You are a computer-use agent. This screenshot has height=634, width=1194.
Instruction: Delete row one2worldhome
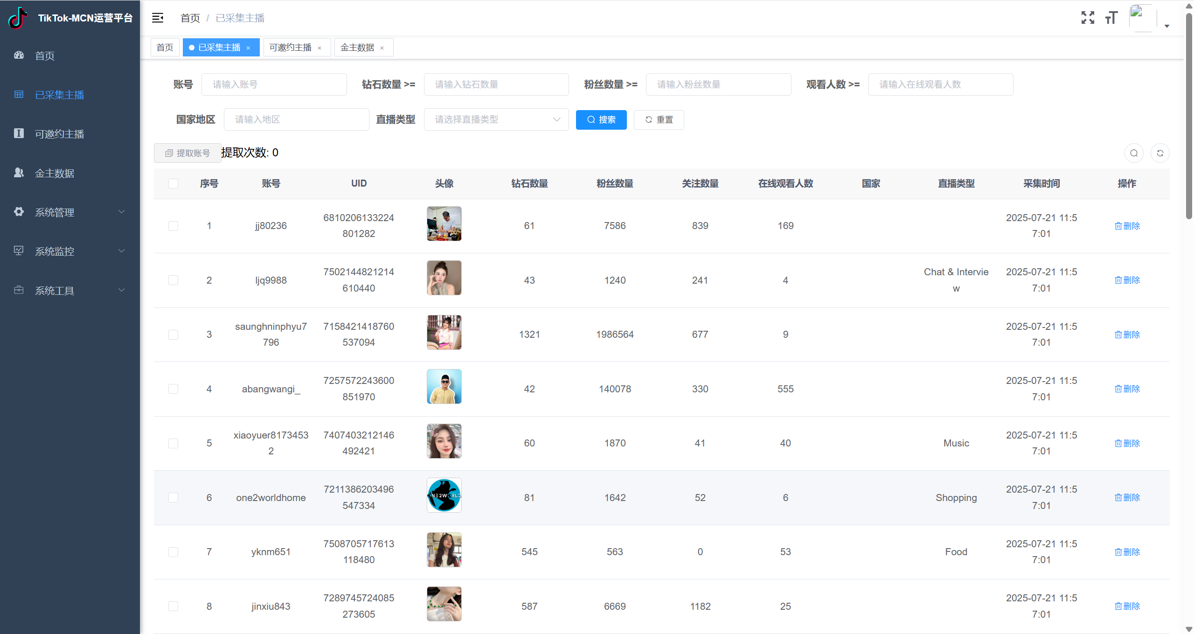pos(1127,497)
